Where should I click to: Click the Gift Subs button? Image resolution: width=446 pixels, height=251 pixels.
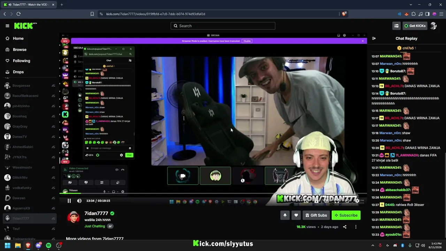316,215
